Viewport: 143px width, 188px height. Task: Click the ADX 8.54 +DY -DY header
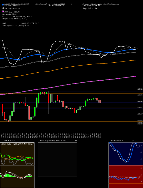click(x=17, y=144)
